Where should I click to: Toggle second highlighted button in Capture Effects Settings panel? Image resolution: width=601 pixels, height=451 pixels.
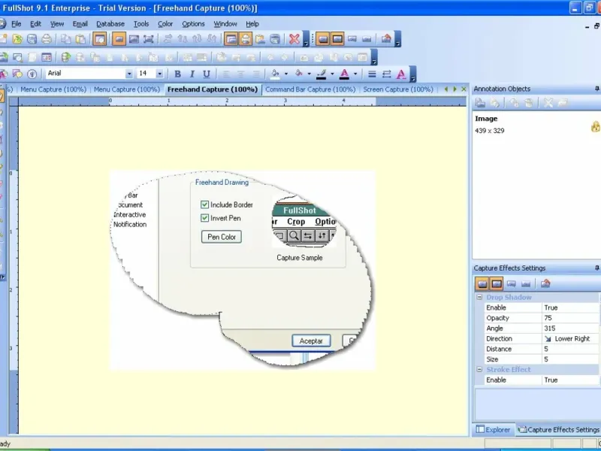click(x=497, y=284)
